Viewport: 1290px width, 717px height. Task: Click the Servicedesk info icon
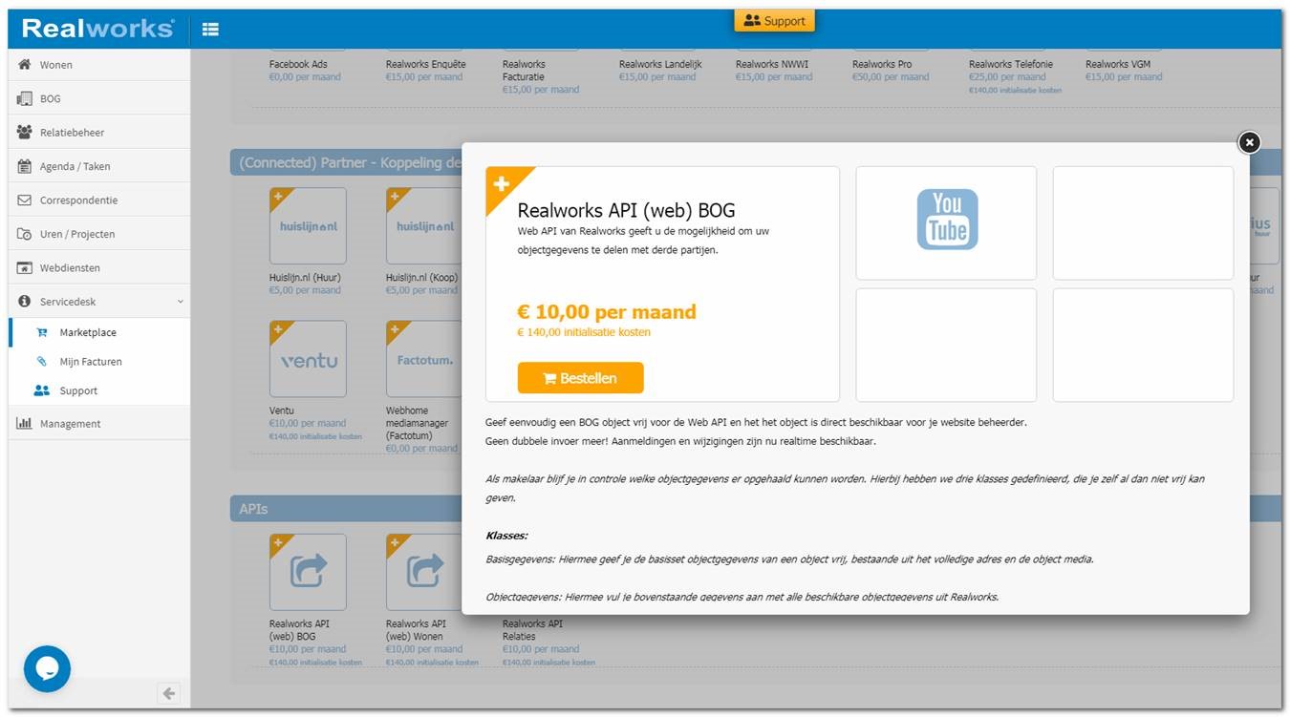[x=25, y=302]
